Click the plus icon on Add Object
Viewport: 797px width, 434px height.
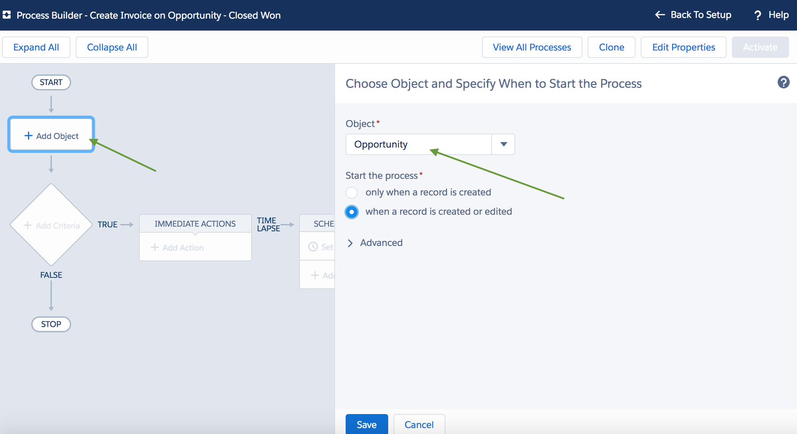pyautogui.click(x=28, y=136)
